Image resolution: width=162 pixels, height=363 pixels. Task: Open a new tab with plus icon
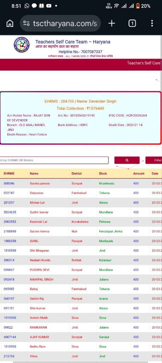point(112,23)
